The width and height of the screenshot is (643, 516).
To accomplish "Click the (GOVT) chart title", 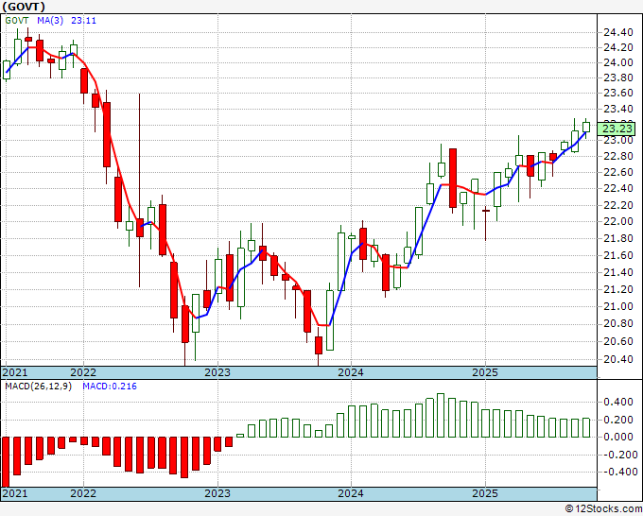I will tap(24, 7).
